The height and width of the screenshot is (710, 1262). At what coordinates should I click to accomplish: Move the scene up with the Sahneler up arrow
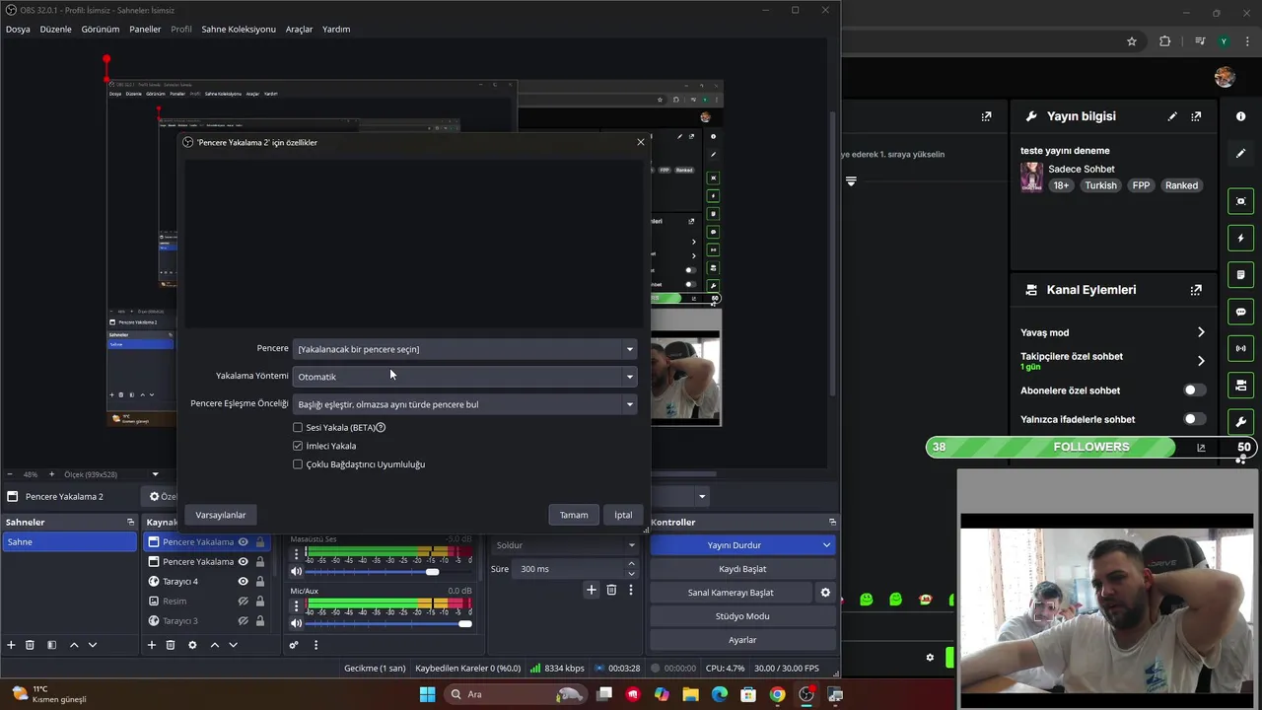(x=74, y=645)
